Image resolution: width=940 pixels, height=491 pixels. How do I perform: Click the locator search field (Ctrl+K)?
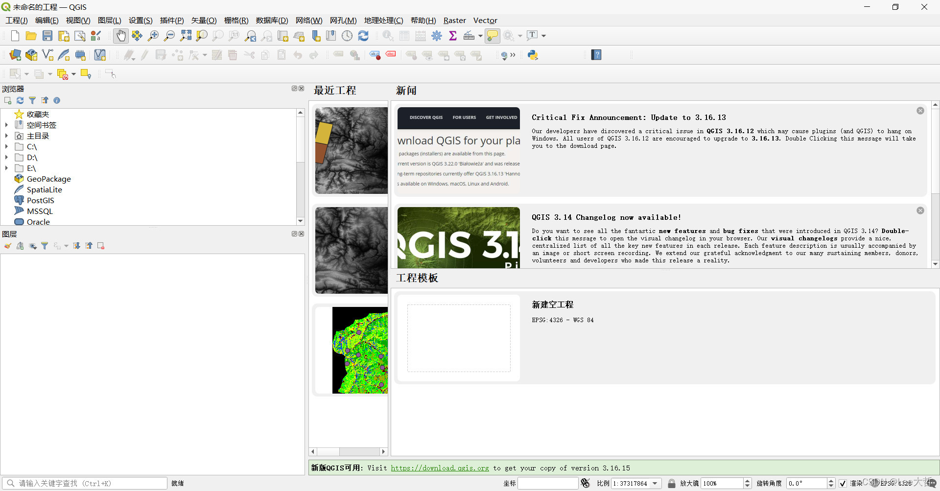(x=84, y=483)
